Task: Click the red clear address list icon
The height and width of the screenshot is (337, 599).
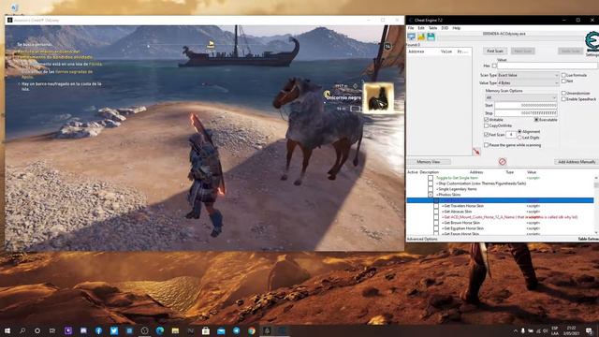Action: click(503, 162)
